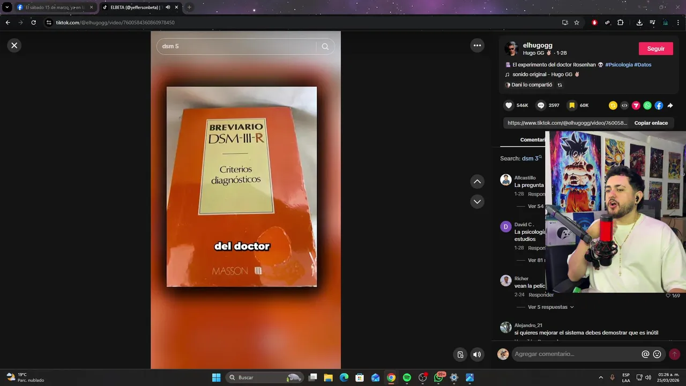This screenshot has height=386, width=686.
Task: Open Spotify from the taskbar
Action: click(407, 377)
